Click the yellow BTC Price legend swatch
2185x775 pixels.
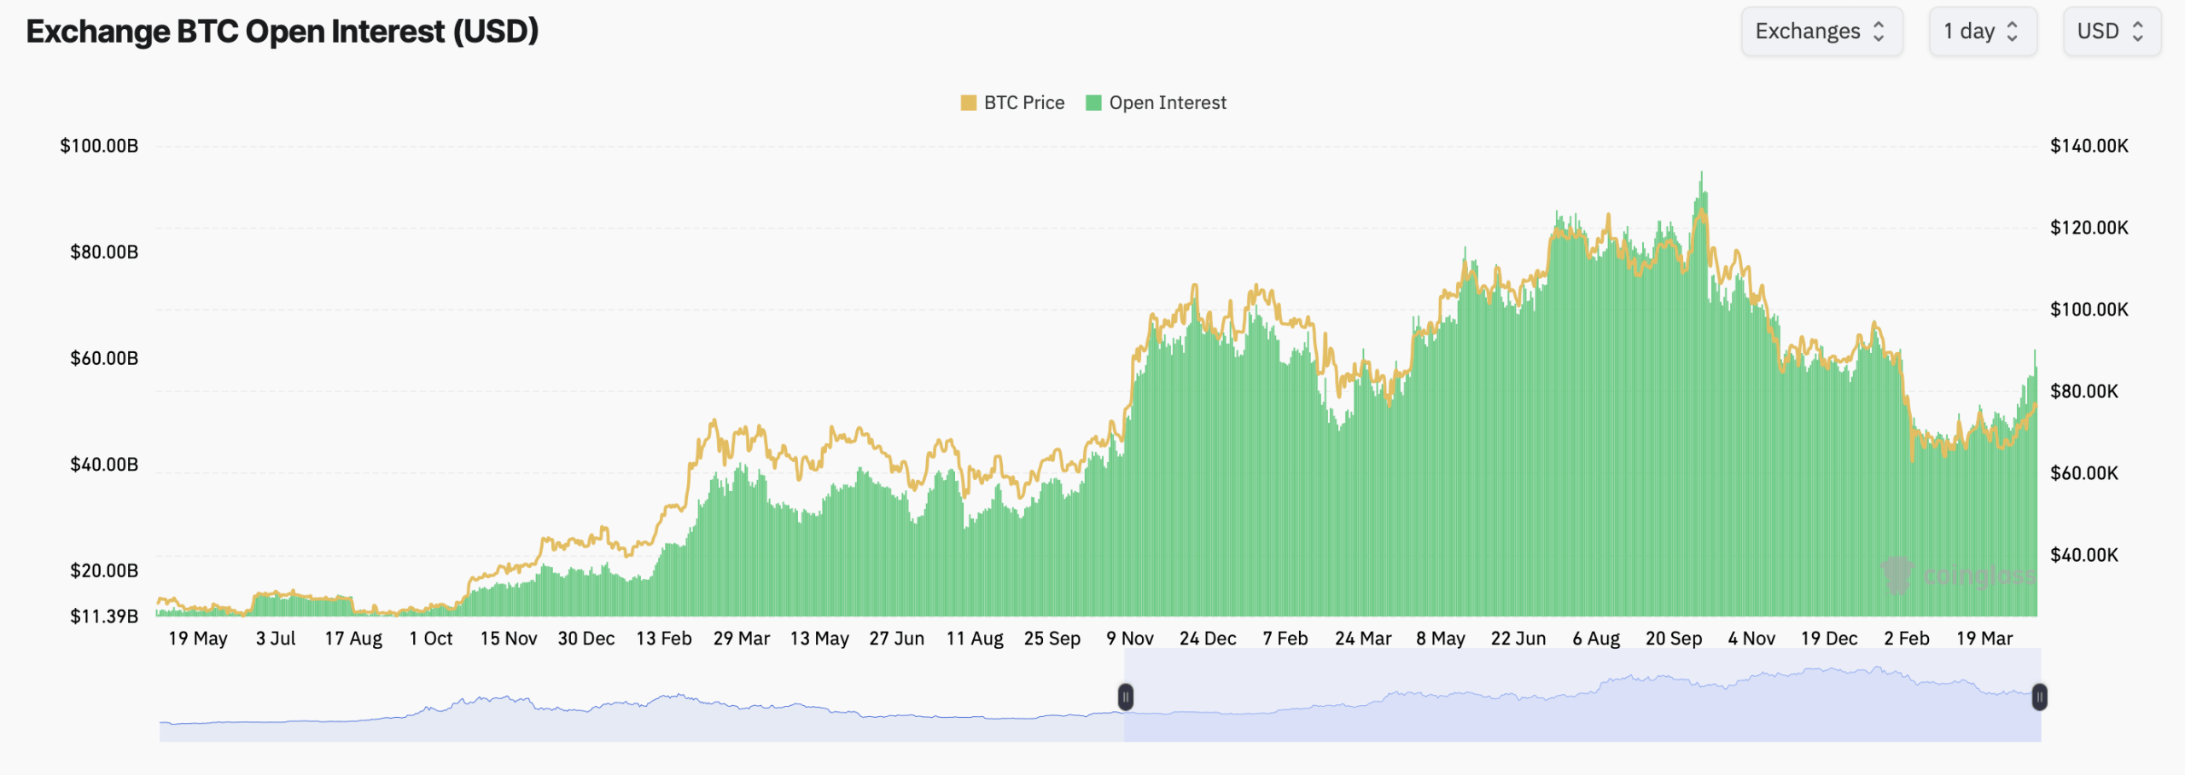click(968, 103)
